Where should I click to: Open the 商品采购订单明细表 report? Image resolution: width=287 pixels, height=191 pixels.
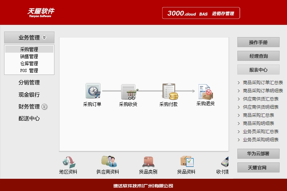263,91
